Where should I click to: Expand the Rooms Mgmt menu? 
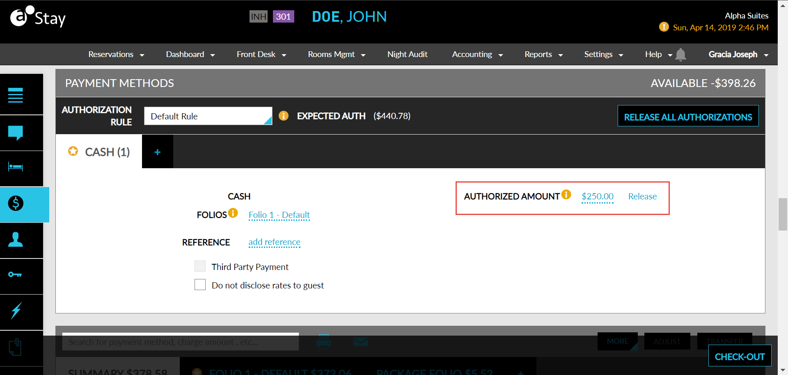pyautogui.click(x=337, y=55)
